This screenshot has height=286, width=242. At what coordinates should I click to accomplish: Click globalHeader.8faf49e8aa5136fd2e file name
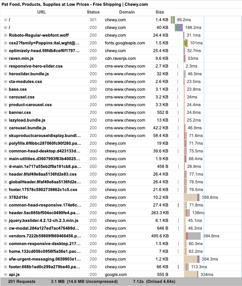[x=45, y=182]
